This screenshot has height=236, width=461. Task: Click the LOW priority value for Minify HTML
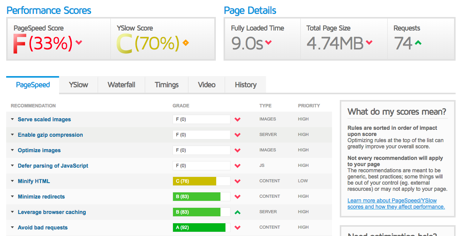pyautogui.click(x=303, y=181)
